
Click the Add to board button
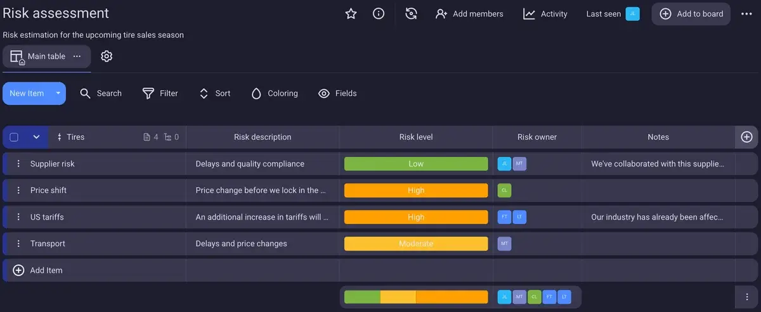point(691,14)
